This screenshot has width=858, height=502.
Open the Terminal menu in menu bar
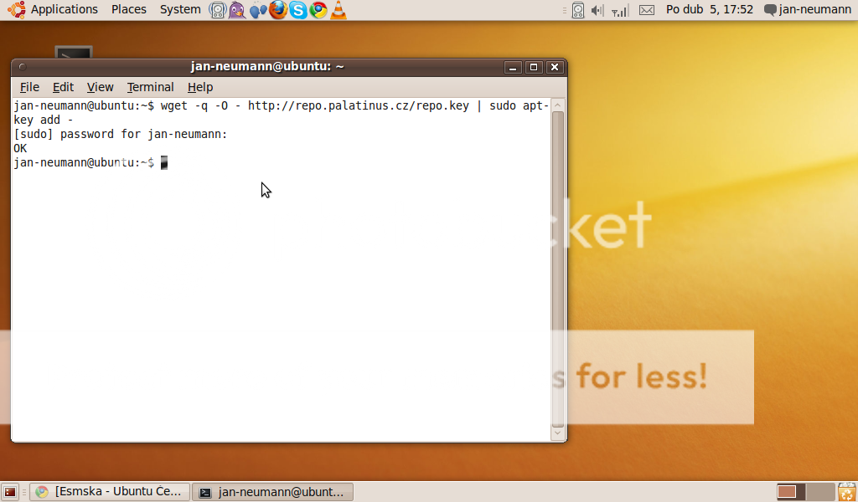pyautogui.click(x=150, y=87)
